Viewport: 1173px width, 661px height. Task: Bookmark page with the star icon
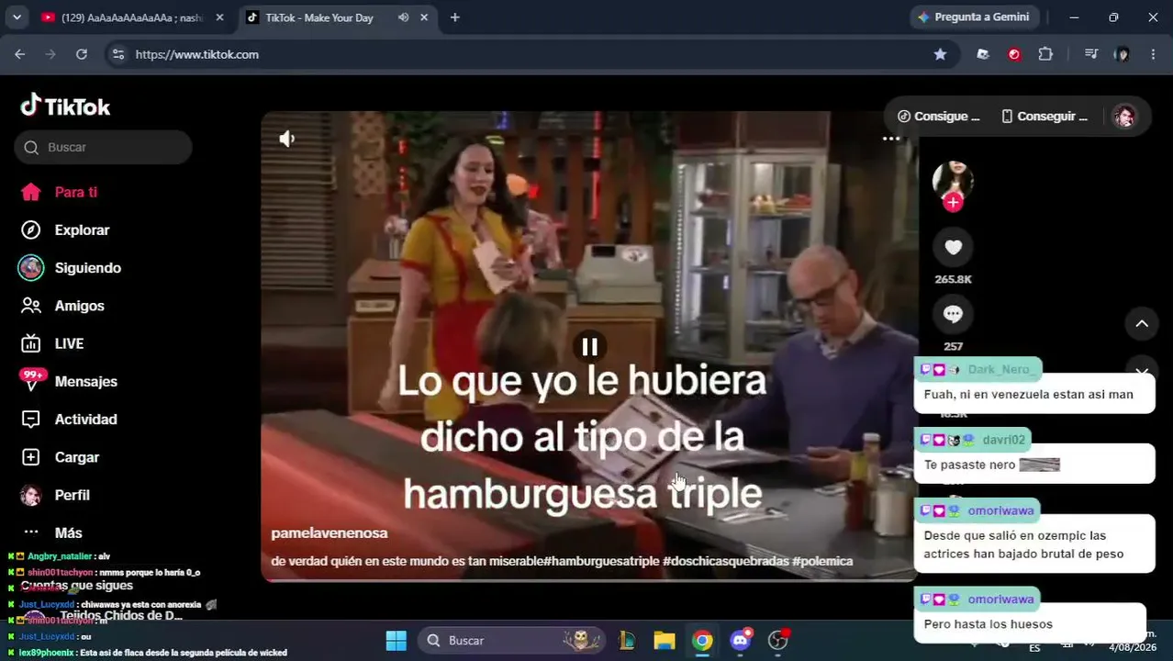(x=940, y=54)
